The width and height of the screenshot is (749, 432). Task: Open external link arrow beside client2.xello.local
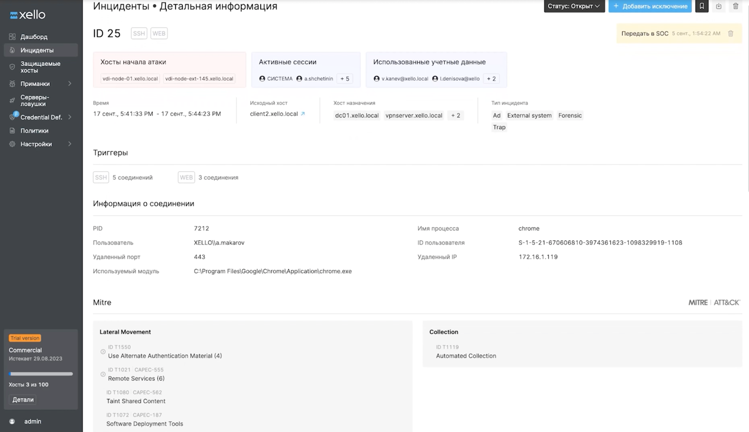pyautogui.click(x=303, y=114)
